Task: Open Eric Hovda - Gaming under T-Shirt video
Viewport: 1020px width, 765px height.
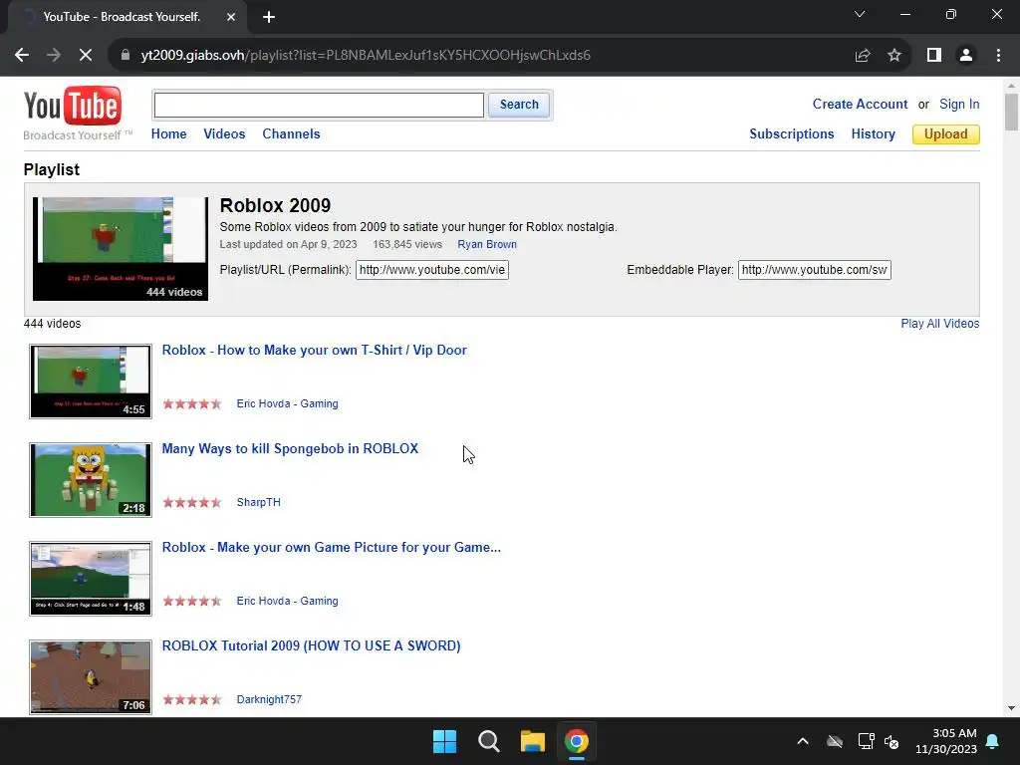Action: point(287,403)
